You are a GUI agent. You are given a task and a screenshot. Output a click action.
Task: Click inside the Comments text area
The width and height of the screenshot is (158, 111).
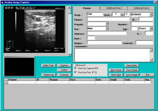pyautogui.click(x=112, y=55)
